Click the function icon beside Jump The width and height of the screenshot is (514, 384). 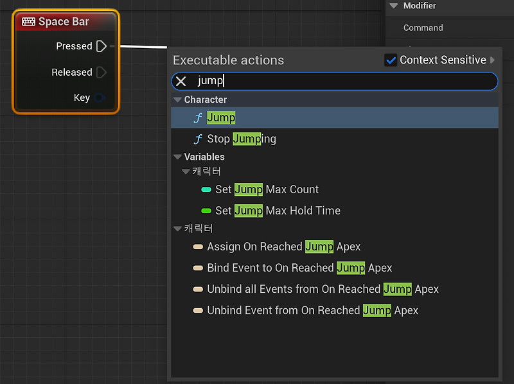pos(199,118)
